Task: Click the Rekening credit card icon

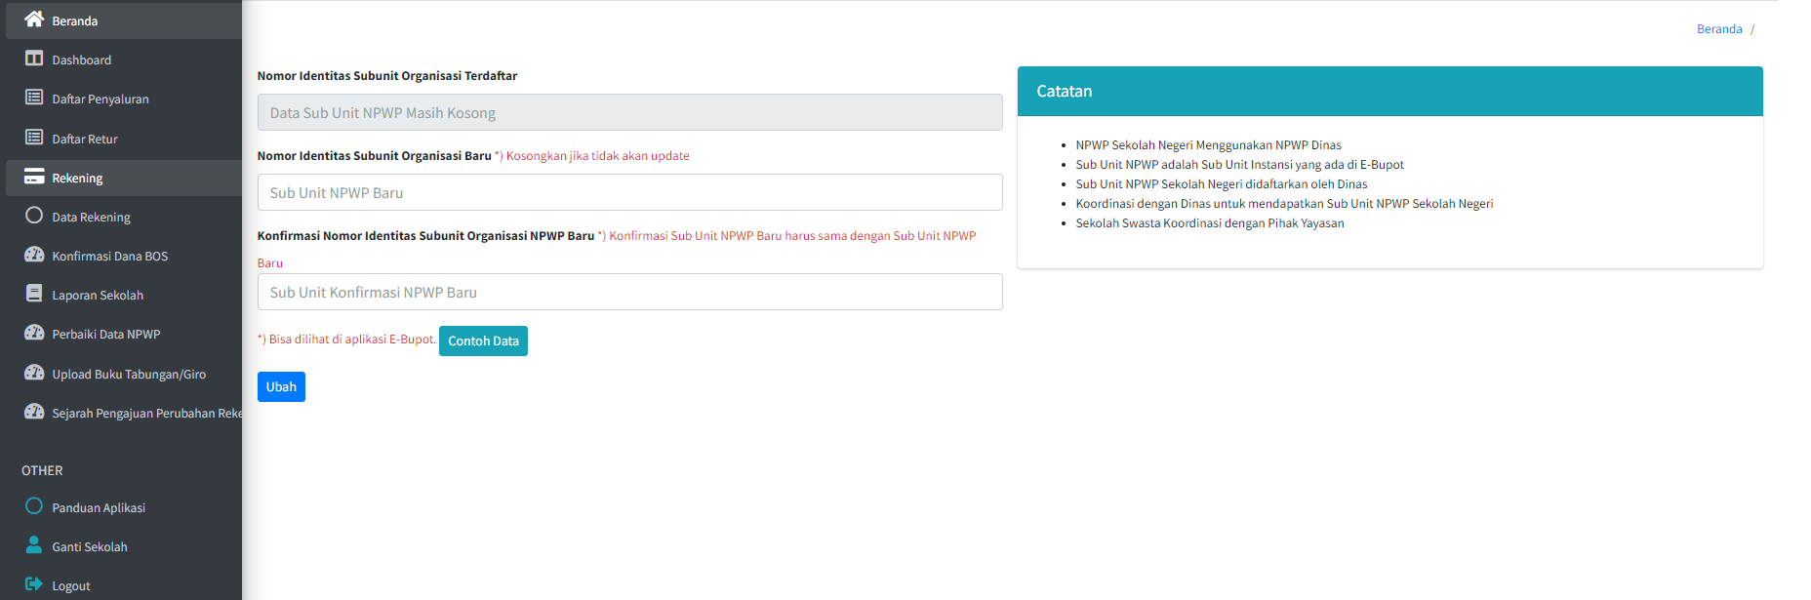Action: [34, 177]
